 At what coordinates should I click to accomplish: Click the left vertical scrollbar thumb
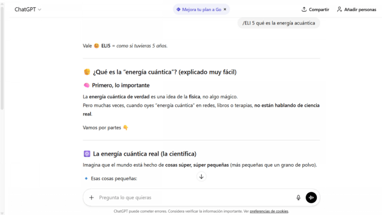coord(2,58)
